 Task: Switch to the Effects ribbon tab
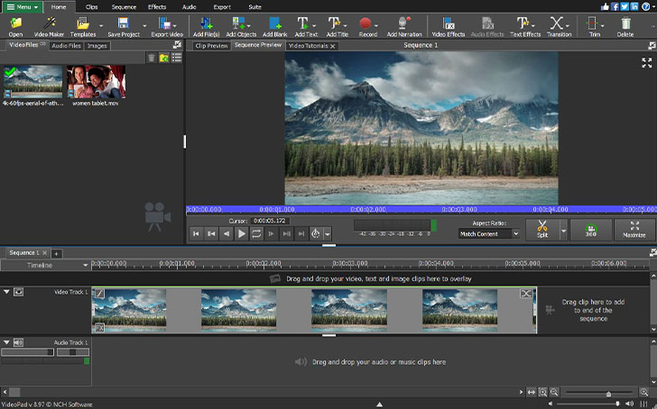(157, 6)
